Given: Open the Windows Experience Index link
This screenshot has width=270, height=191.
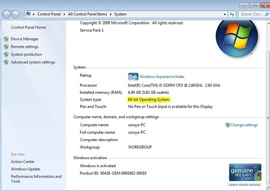Looking at the screenshot, I should 162,77.
